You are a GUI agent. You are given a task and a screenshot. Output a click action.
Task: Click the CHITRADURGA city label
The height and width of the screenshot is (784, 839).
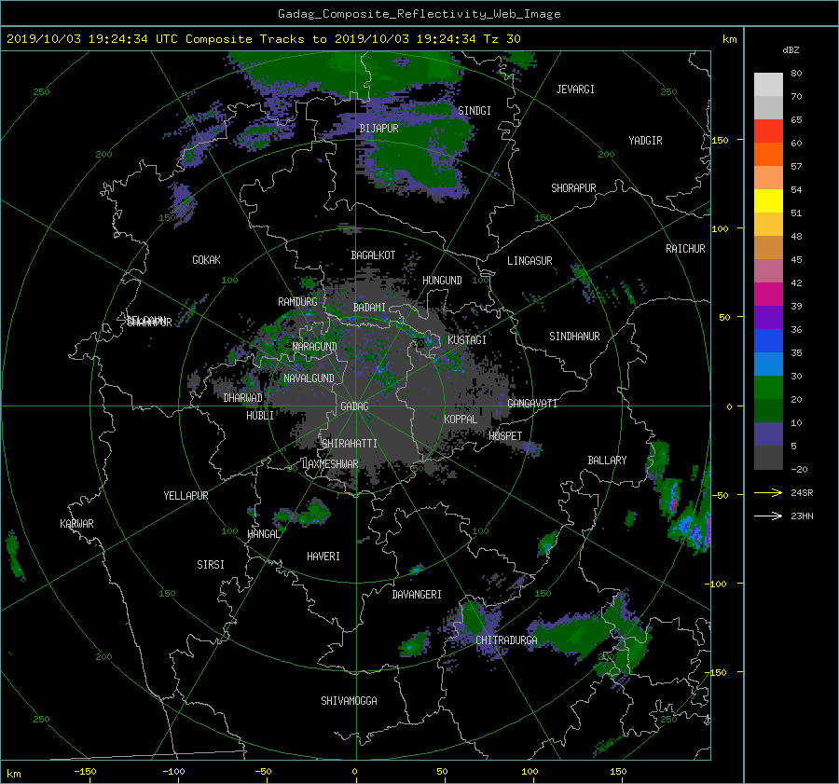(x=506, y=640)
